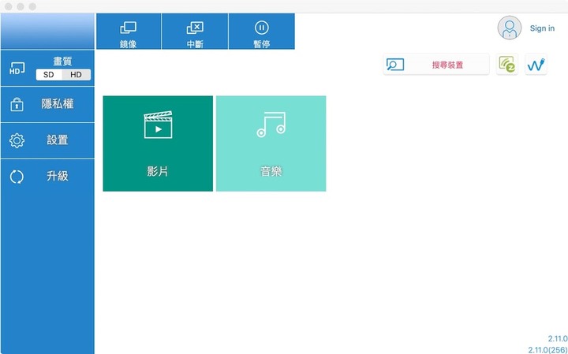Select SD quality option
The width and height of the screenshot is (568, 354).
click(x=49, y=75)
